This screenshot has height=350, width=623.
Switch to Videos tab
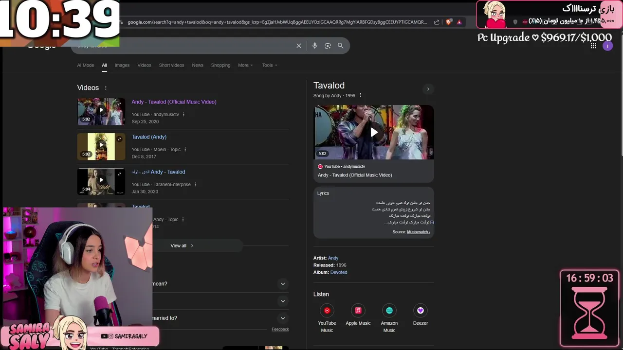[144, 65]
